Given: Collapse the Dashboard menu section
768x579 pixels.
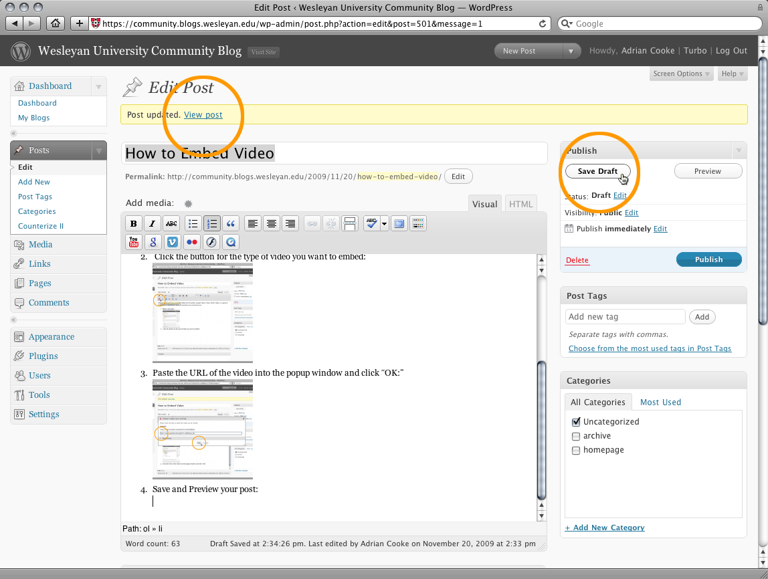Looking at the screenshot, I should click(x=98, y=87).
